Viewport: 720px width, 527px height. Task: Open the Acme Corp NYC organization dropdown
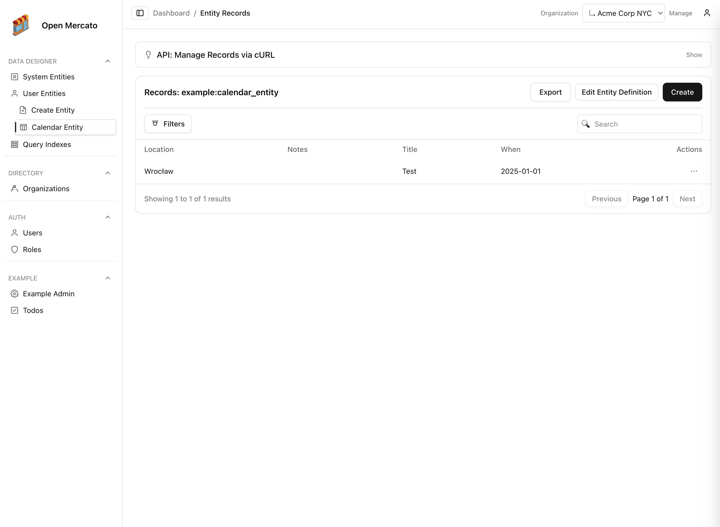(623, 13)
